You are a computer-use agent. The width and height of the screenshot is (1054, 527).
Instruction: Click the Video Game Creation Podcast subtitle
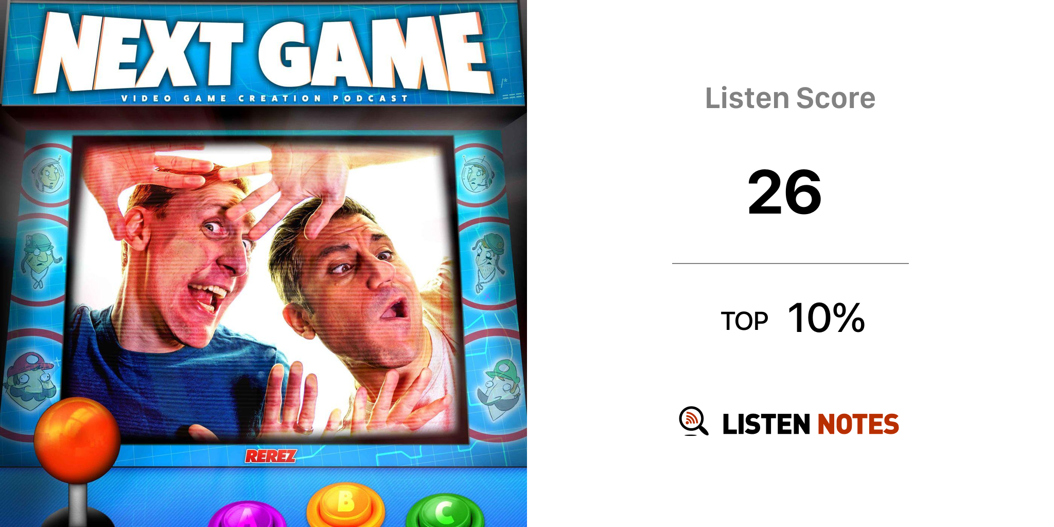[265, 98]
